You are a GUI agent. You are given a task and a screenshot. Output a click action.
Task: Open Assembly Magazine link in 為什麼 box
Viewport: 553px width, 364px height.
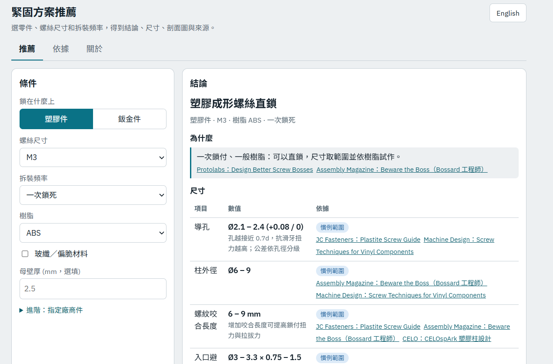402,170
